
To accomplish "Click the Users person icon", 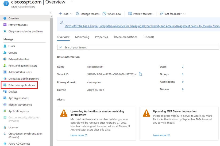I will pos(5,46).
